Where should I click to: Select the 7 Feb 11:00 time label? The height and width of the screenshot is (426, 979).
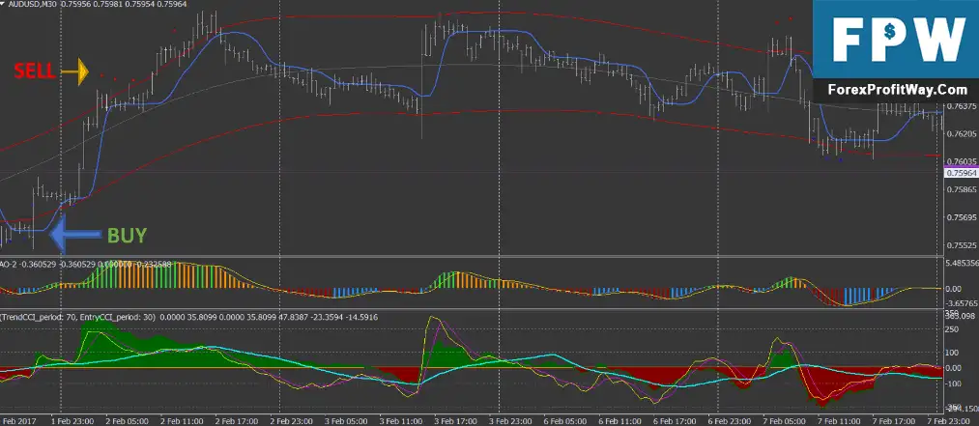pyautogui.click(x=841, y=421)
